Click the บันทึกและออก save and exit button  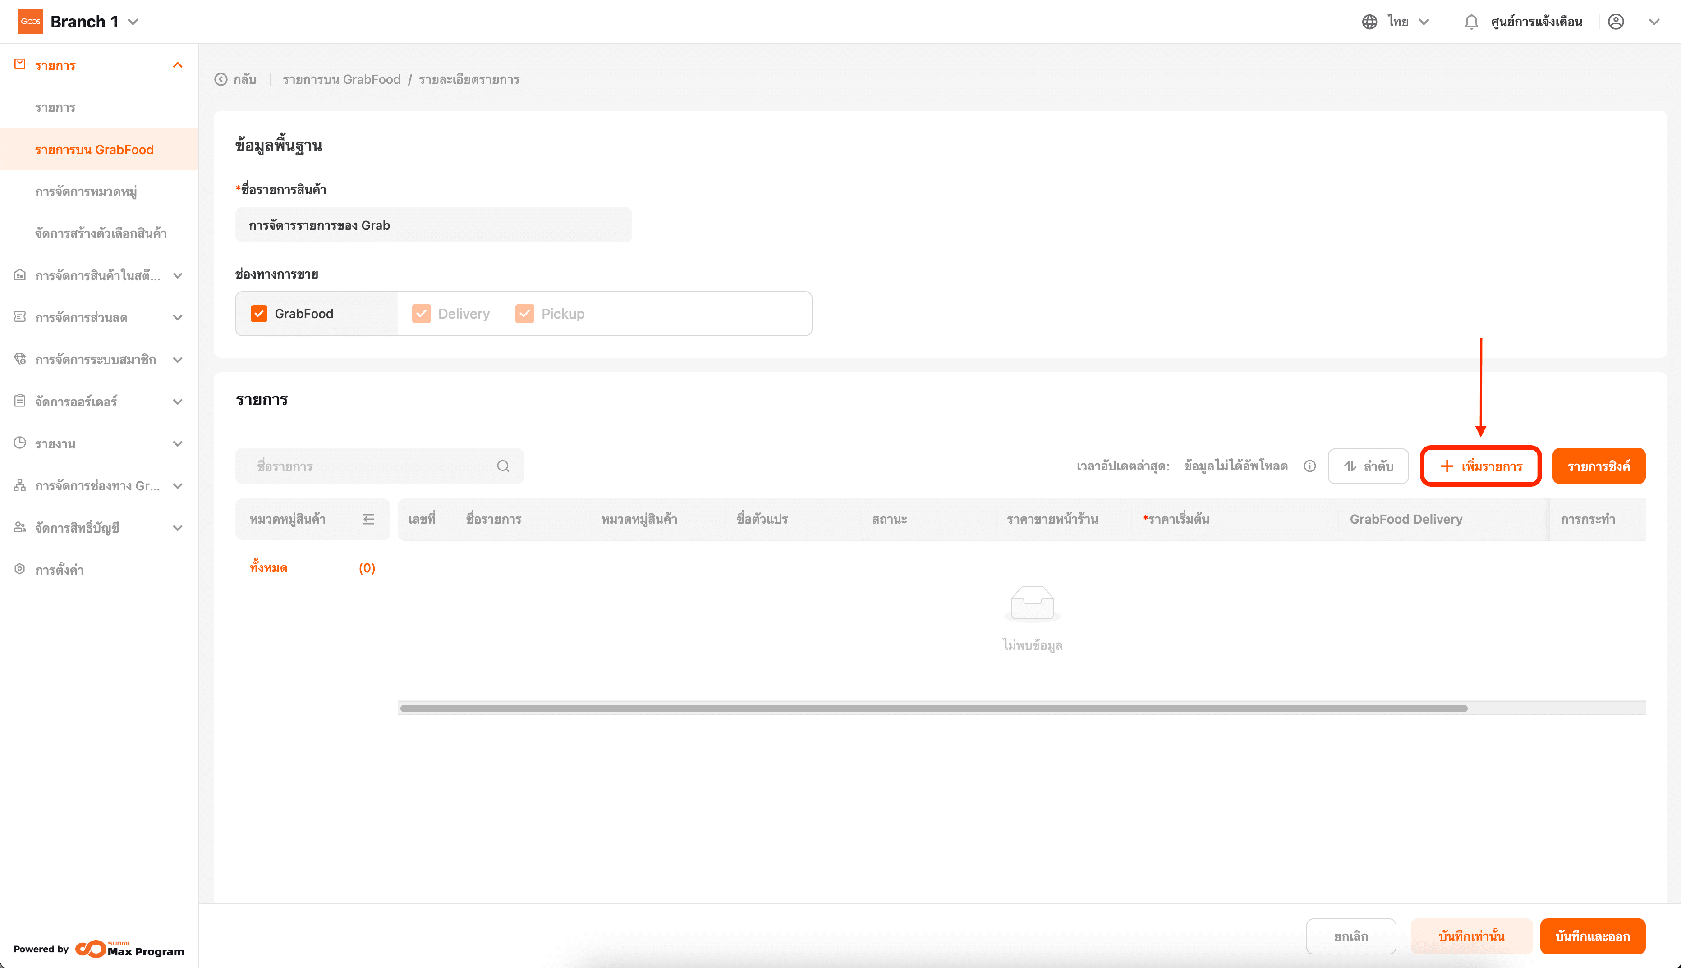[1592, 936]
